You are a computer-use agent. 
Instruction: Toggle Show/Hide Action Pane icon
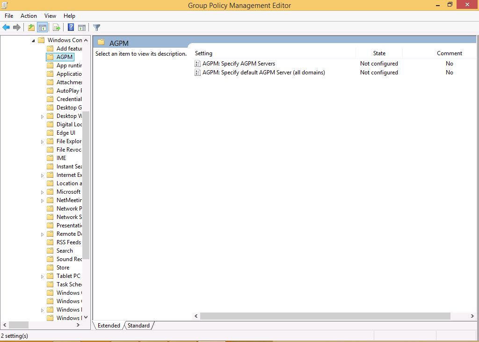[82, 28]
